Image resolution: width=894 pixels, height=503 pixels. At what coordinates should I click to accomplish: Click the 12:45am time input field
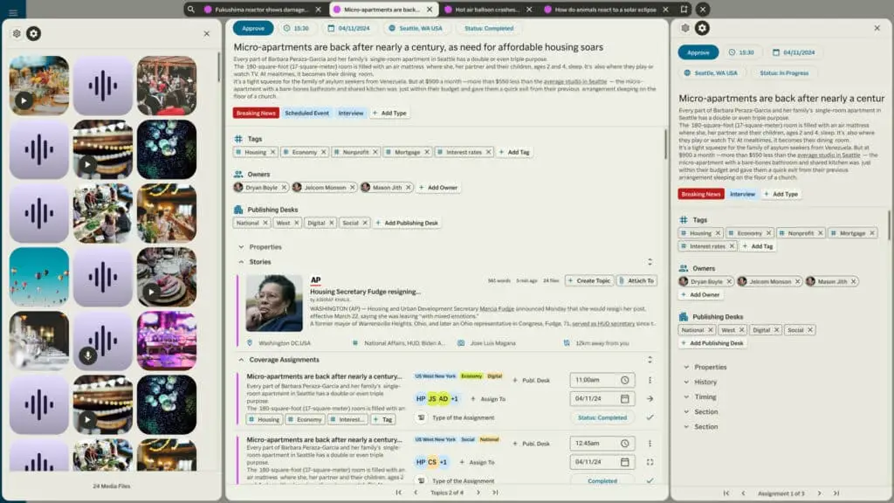click(602, 444)
